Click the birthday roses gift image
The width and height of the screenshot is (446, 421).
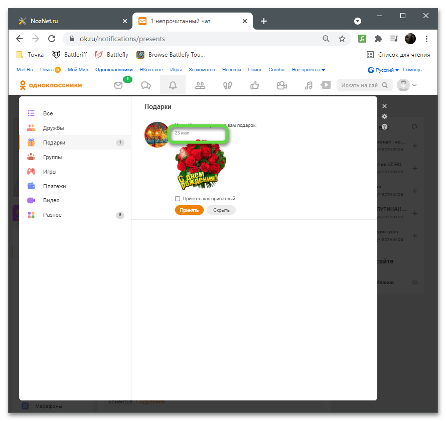tap(201, 165)
